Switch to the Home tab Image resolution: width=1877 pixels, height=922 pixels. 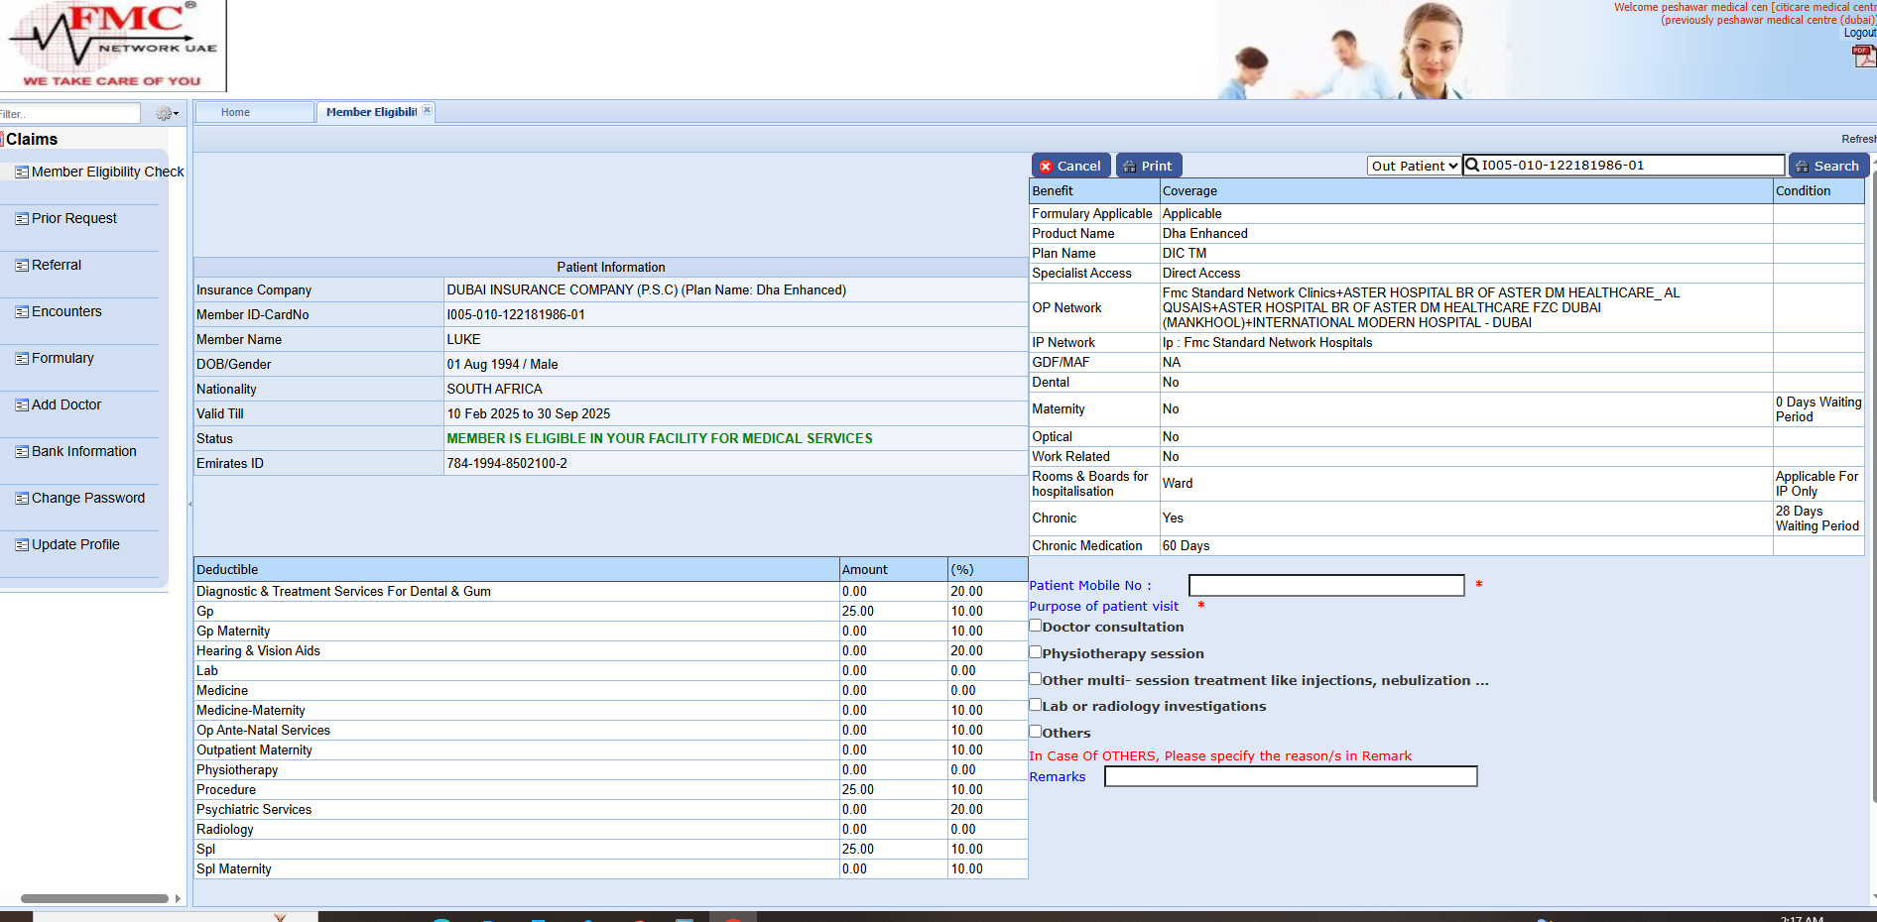coord(235,112)
